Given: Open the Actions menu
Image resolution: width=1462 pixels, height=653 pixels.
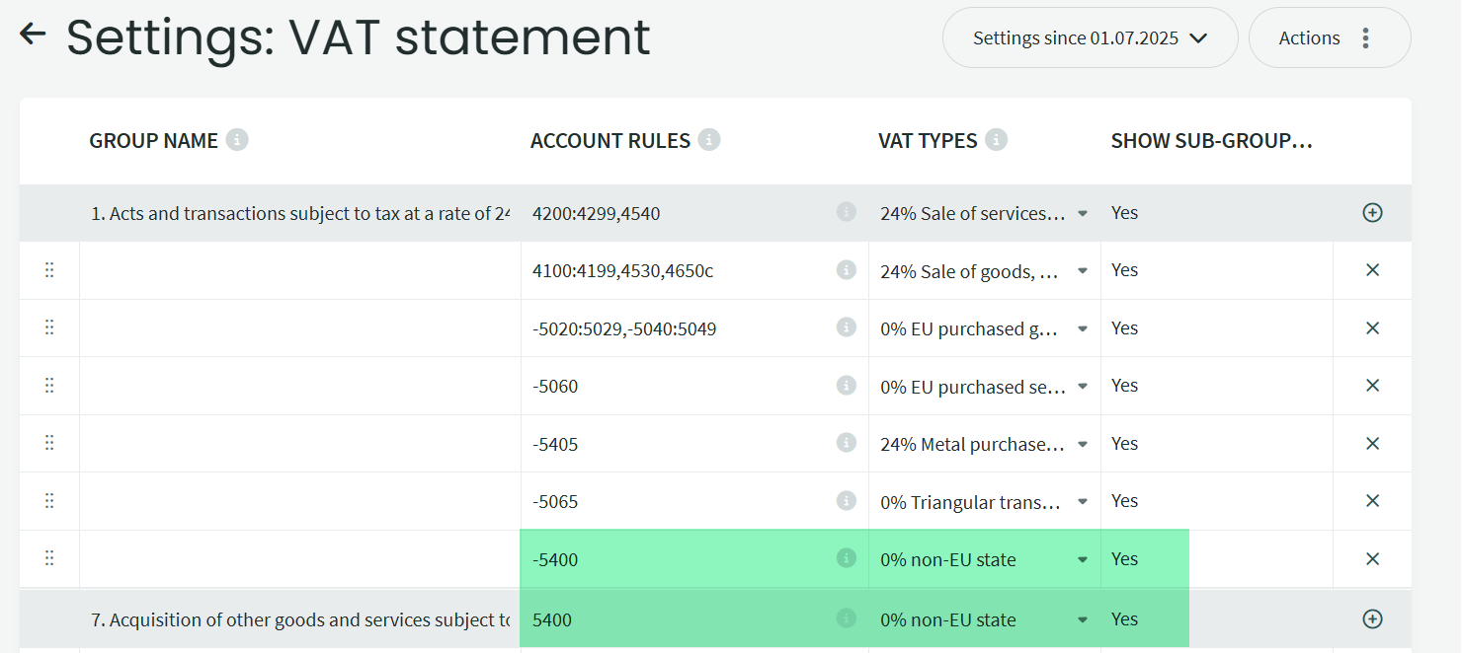Looking at the screenshot, I should 1328,38.
